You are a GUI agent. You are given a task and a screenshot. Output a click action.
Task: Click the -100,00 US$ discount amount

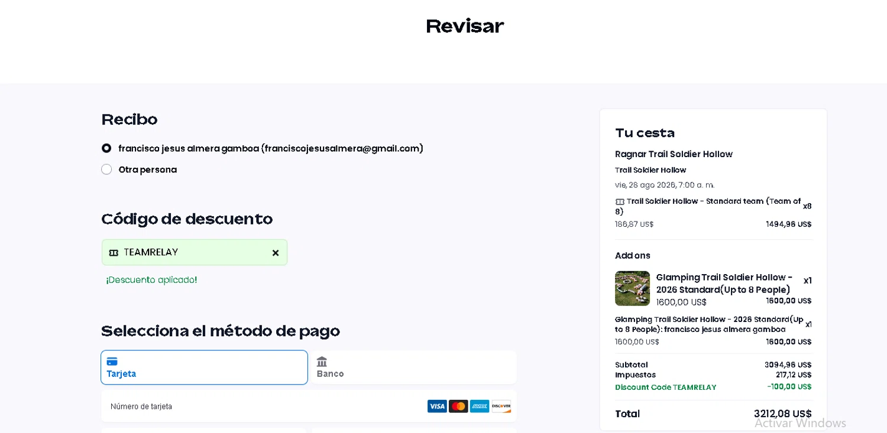789,387
